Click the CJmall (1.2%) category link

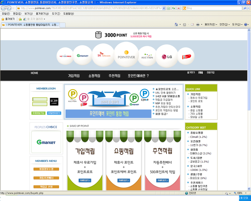198,137
